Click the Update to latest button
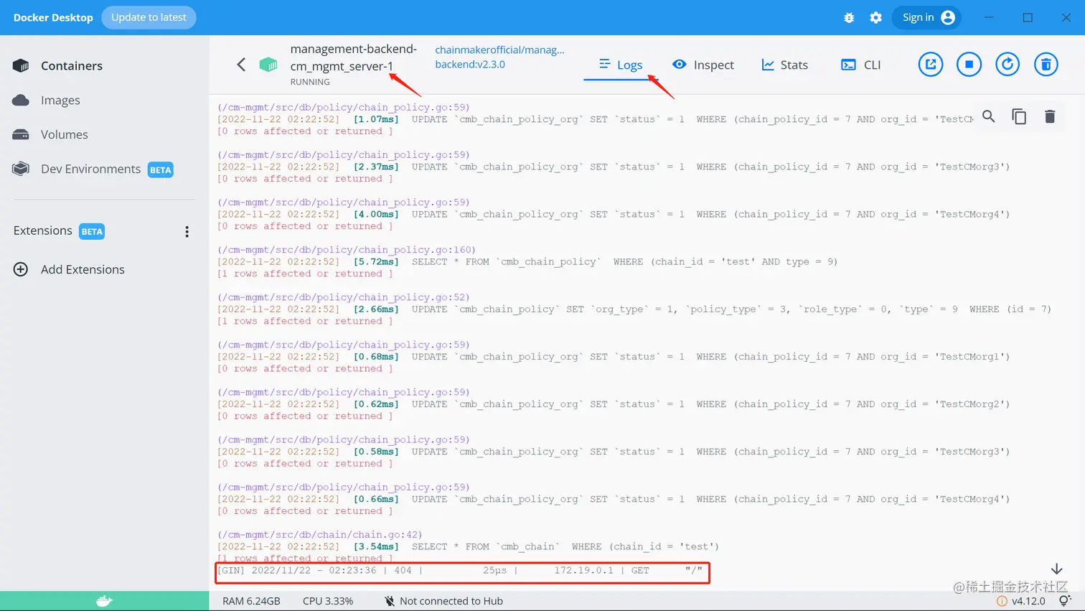This screenshot has height=611, width=1085. click(149, 17)
